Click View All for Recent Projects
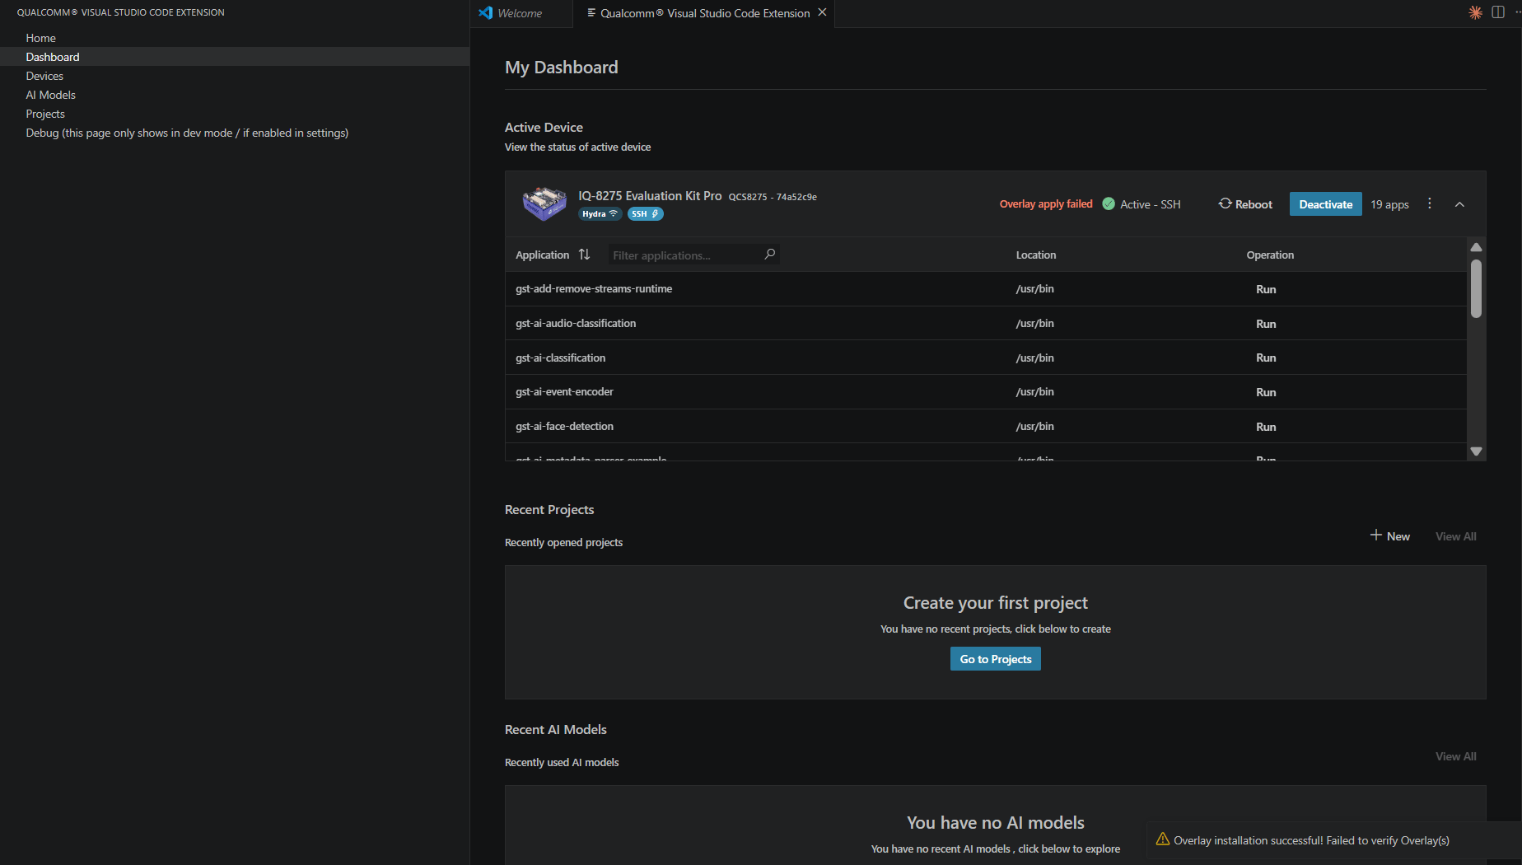The width and height of the screenshot is (1522, 865). coord(1455,536)
